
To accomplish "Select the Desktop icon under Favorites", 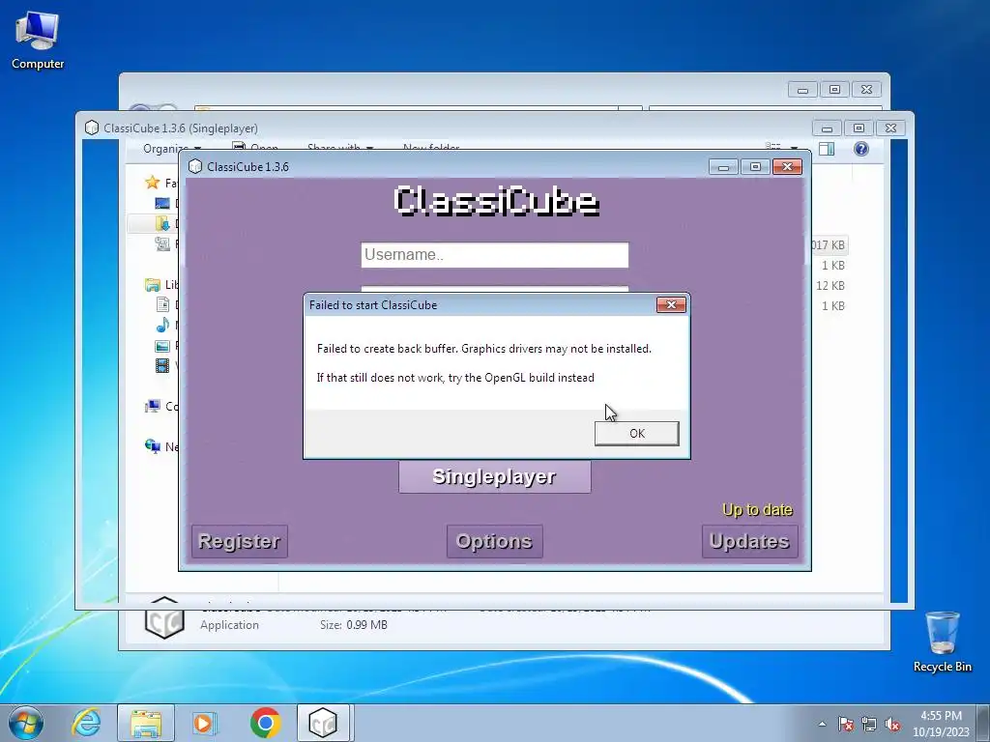I will click(x=162, y=203).
